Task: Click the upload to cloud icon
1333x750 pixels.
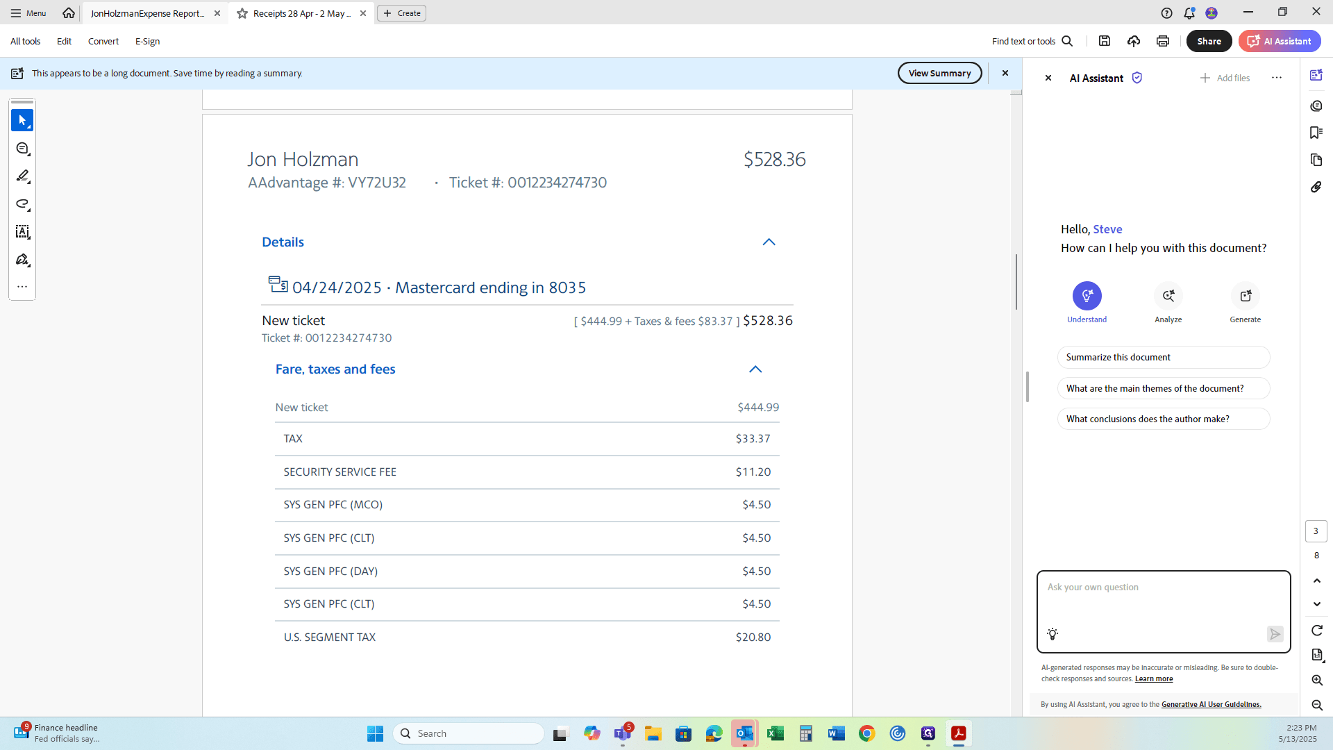Action: point(1134,41)
